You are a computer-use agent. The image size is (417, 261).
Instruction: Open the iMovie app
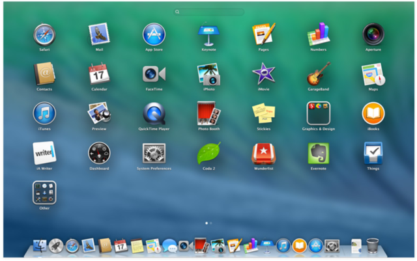click(x=263, y=74)
